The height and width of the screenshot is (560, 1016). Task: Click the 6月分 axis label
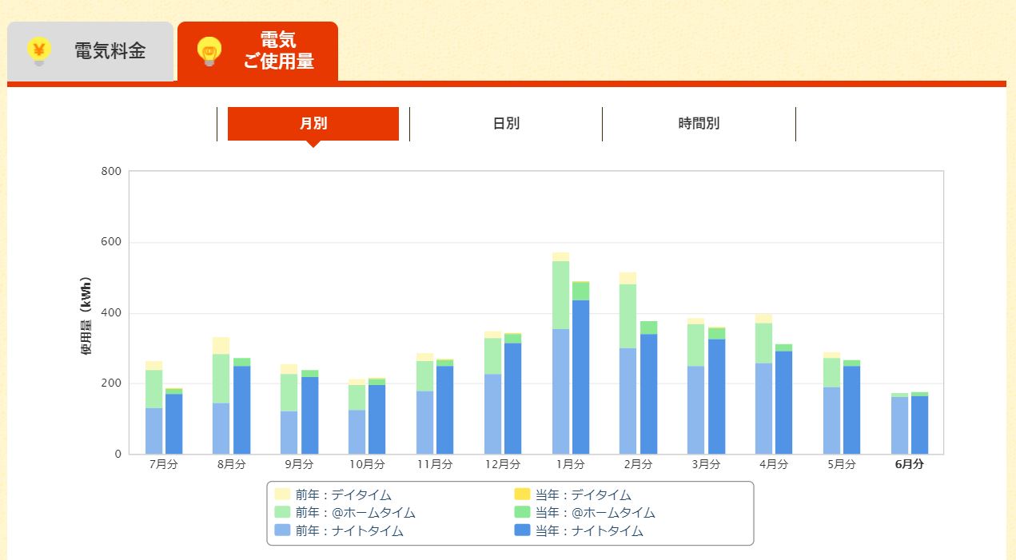(909, 464)
